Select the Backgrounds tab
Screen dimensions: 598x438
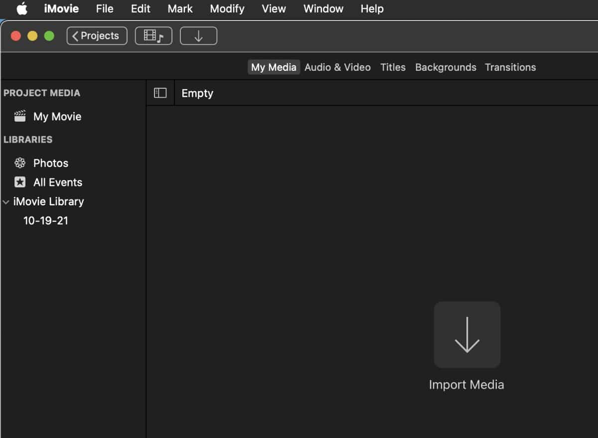(446, 67)
